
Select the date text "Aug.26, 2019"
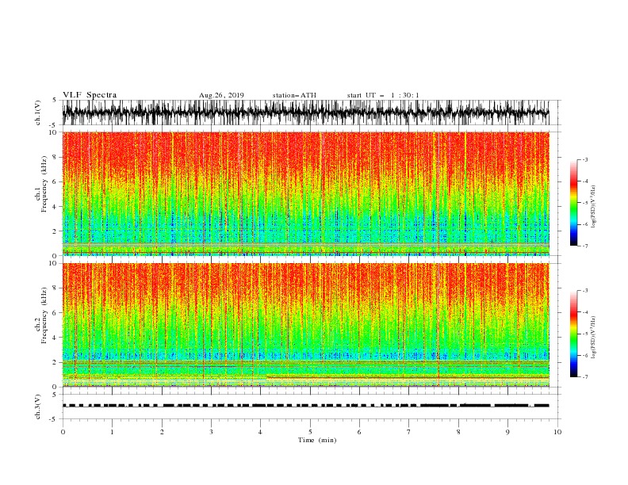(x=221, y=95)
